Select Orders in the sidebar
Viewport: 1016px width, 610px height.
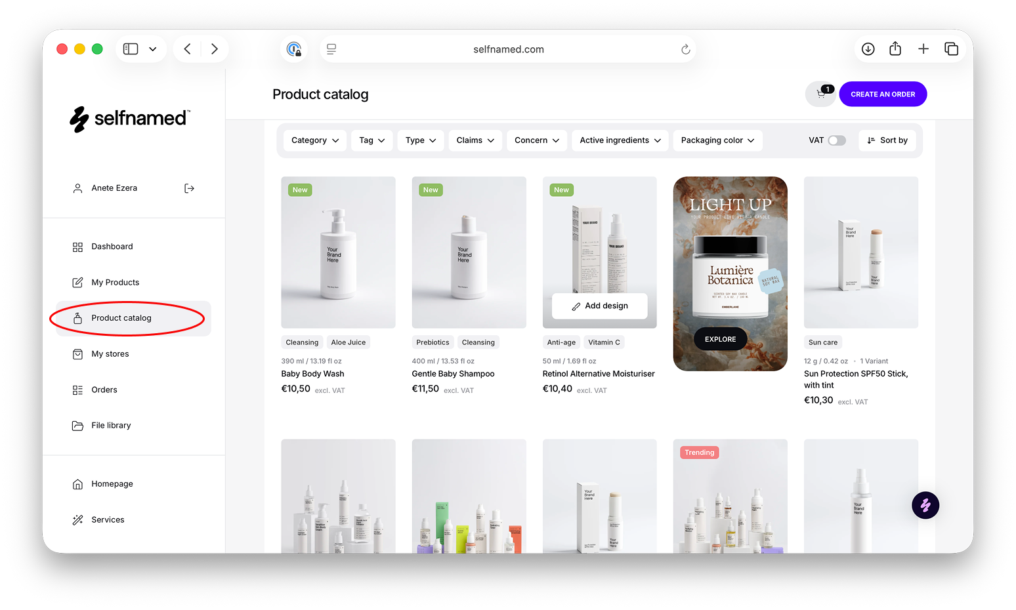click(x=104, y=390)
